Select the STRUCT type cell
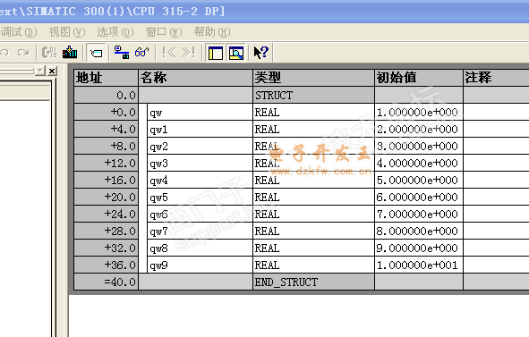Screen dimensions: 529x337 [314, 95]
